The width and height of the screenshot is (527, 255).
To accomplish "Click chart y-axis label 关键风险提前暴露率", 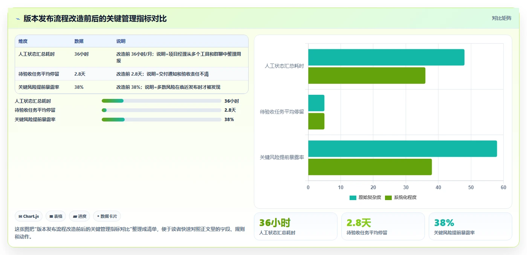I will [x=282, y=158].
